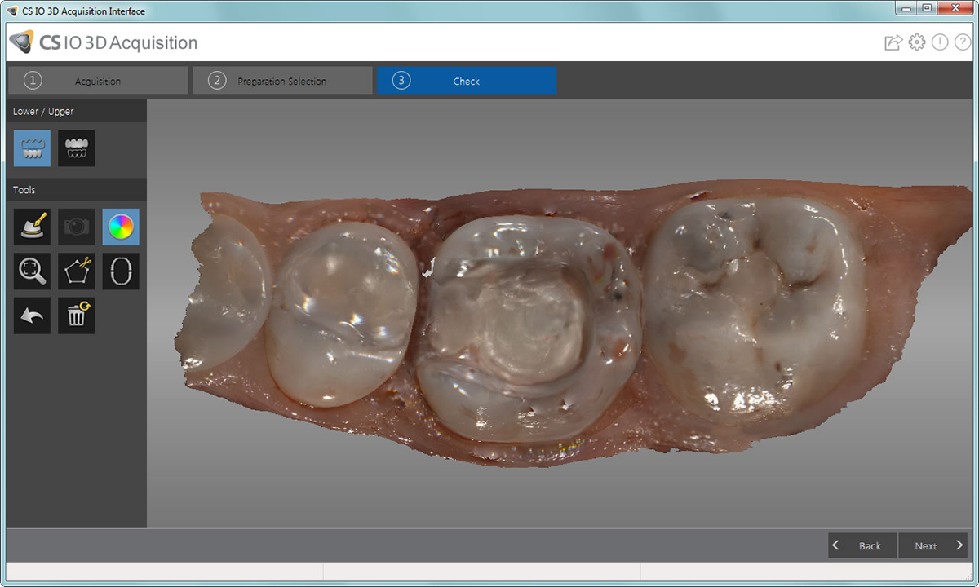Select the margin line tool
This screenshot has height=587, width=979.
[120, 271]
